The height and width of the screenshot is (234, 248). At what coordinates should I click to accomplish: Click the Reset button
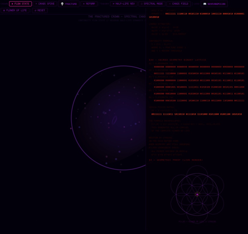coord(40,11)
